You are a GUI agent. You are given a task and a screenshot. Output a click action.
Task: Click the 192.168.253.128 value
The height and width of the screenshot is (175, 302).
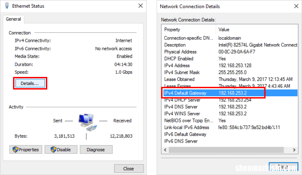(235, 66)
